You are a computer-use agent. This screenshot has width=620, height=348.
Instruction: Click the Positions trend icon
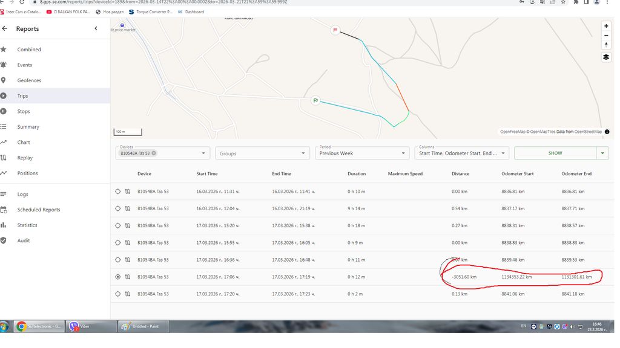coord(4,173)
